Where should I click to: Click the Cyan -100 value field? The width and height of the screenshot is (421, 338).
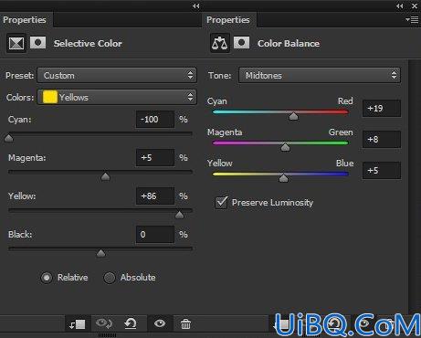(155, 119)
